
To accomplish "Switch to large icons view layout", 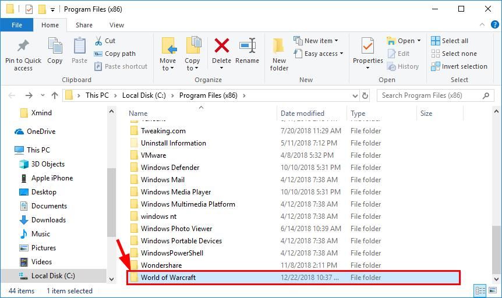I will coord(492,290).
